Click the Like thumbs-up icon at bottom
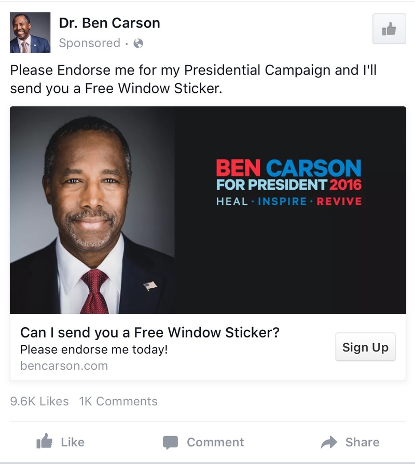This screenshot has width=415, height=464. point(45,442)
